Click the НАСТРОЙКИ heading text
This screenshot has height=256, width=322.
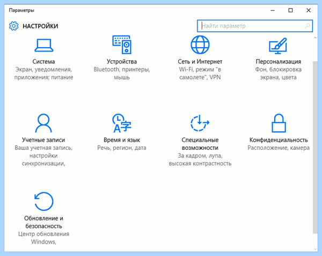click(x=40, y=26)
